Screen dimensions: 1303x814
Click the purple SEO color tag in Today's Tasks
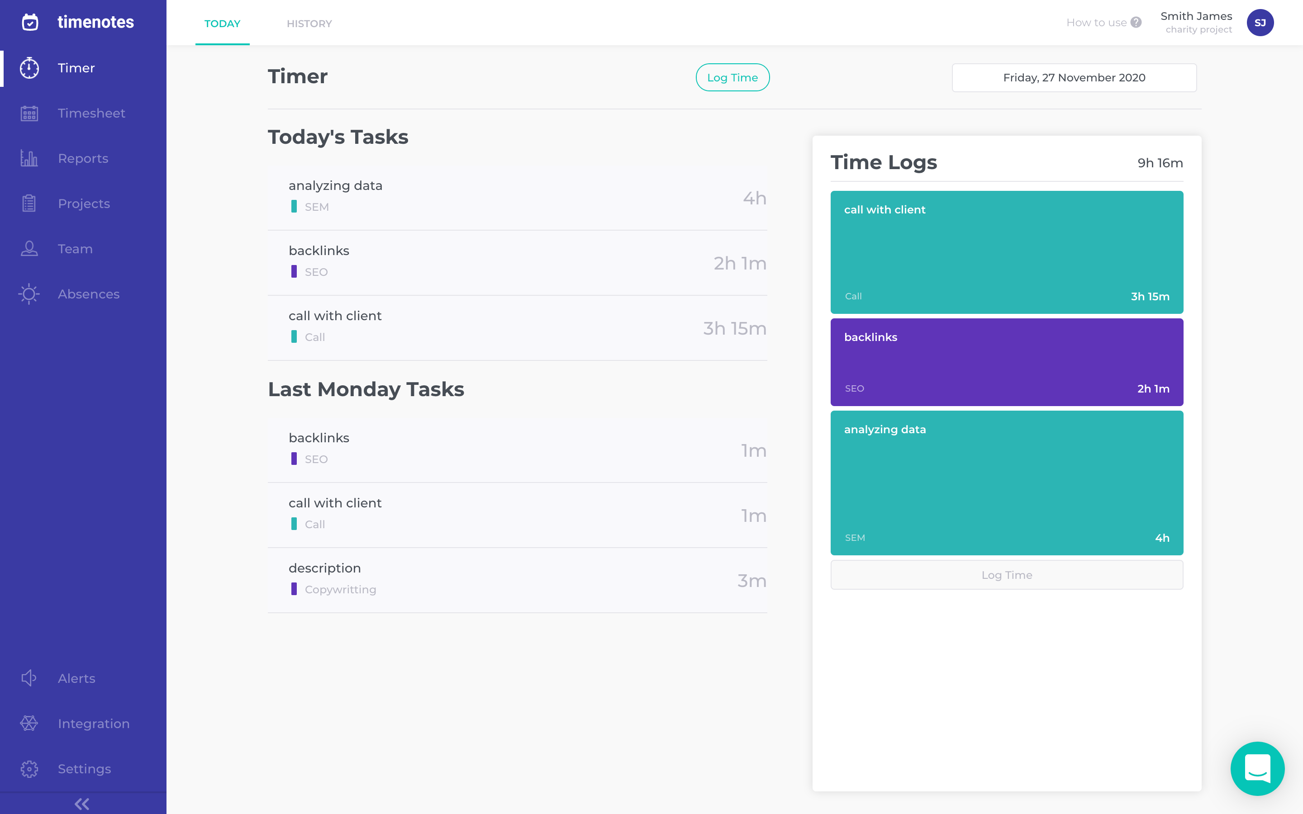(294, 272)
